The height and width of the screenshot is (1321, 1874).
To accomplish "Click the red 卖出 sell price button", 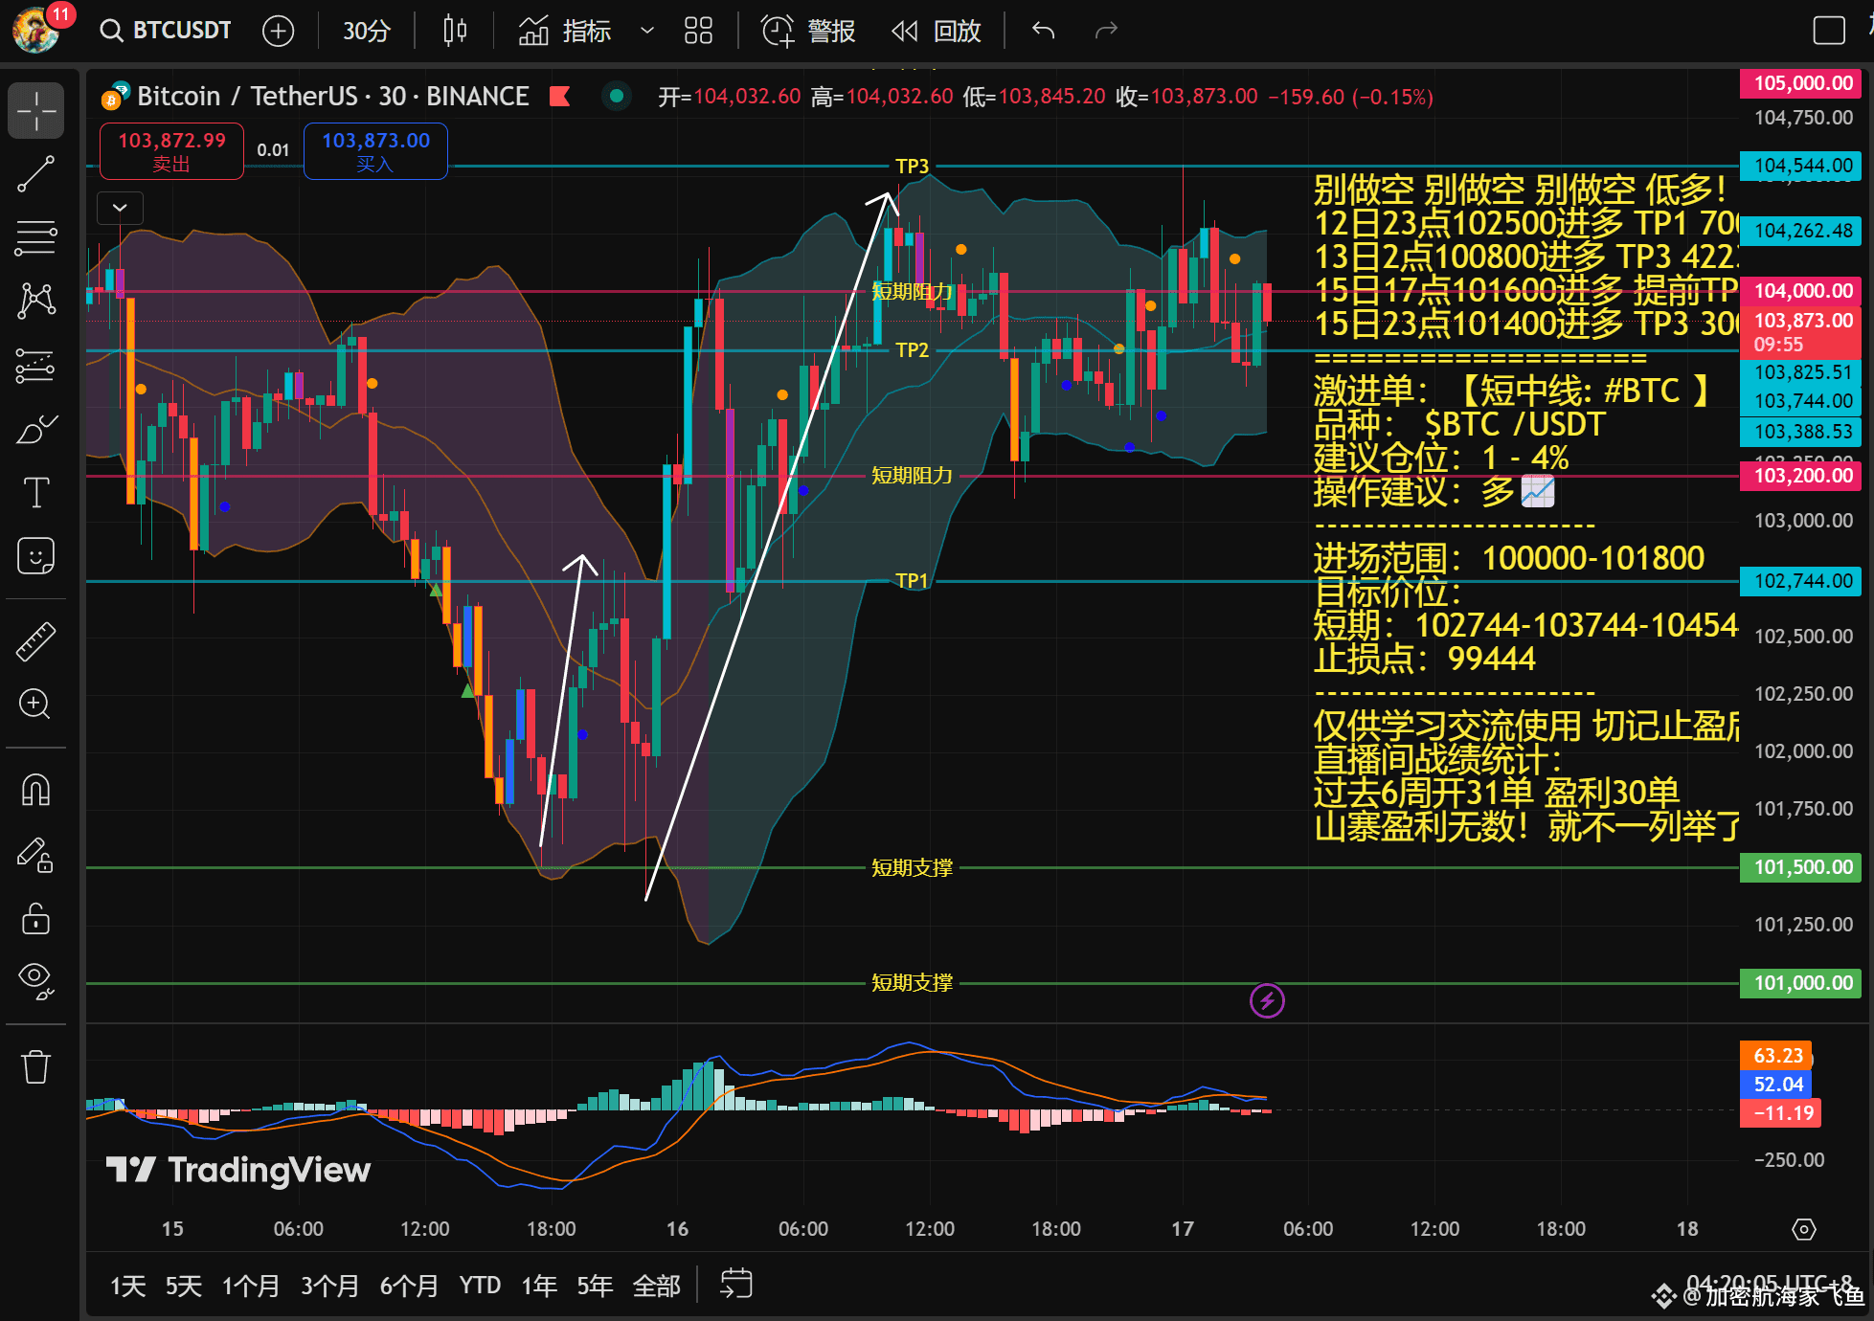I will click(171, 151).
